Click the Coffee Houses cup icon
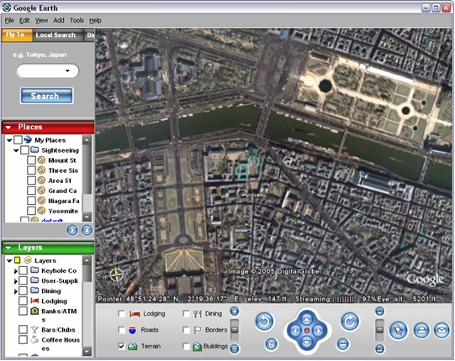Screen dimensions: 455x361 pyautogui.click(x=34, y=339)
